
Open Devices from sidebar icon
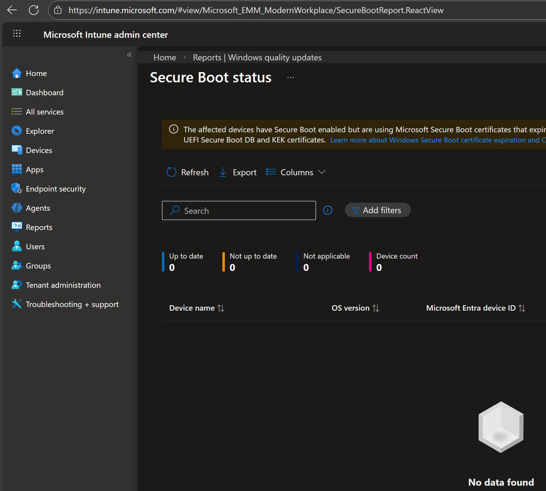tap(16, 150)
